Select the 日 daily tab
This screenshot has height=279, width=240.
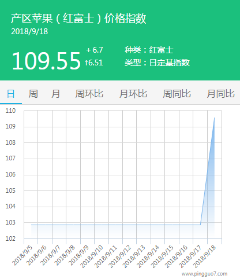pyautogui.click(x=11, y=94)
